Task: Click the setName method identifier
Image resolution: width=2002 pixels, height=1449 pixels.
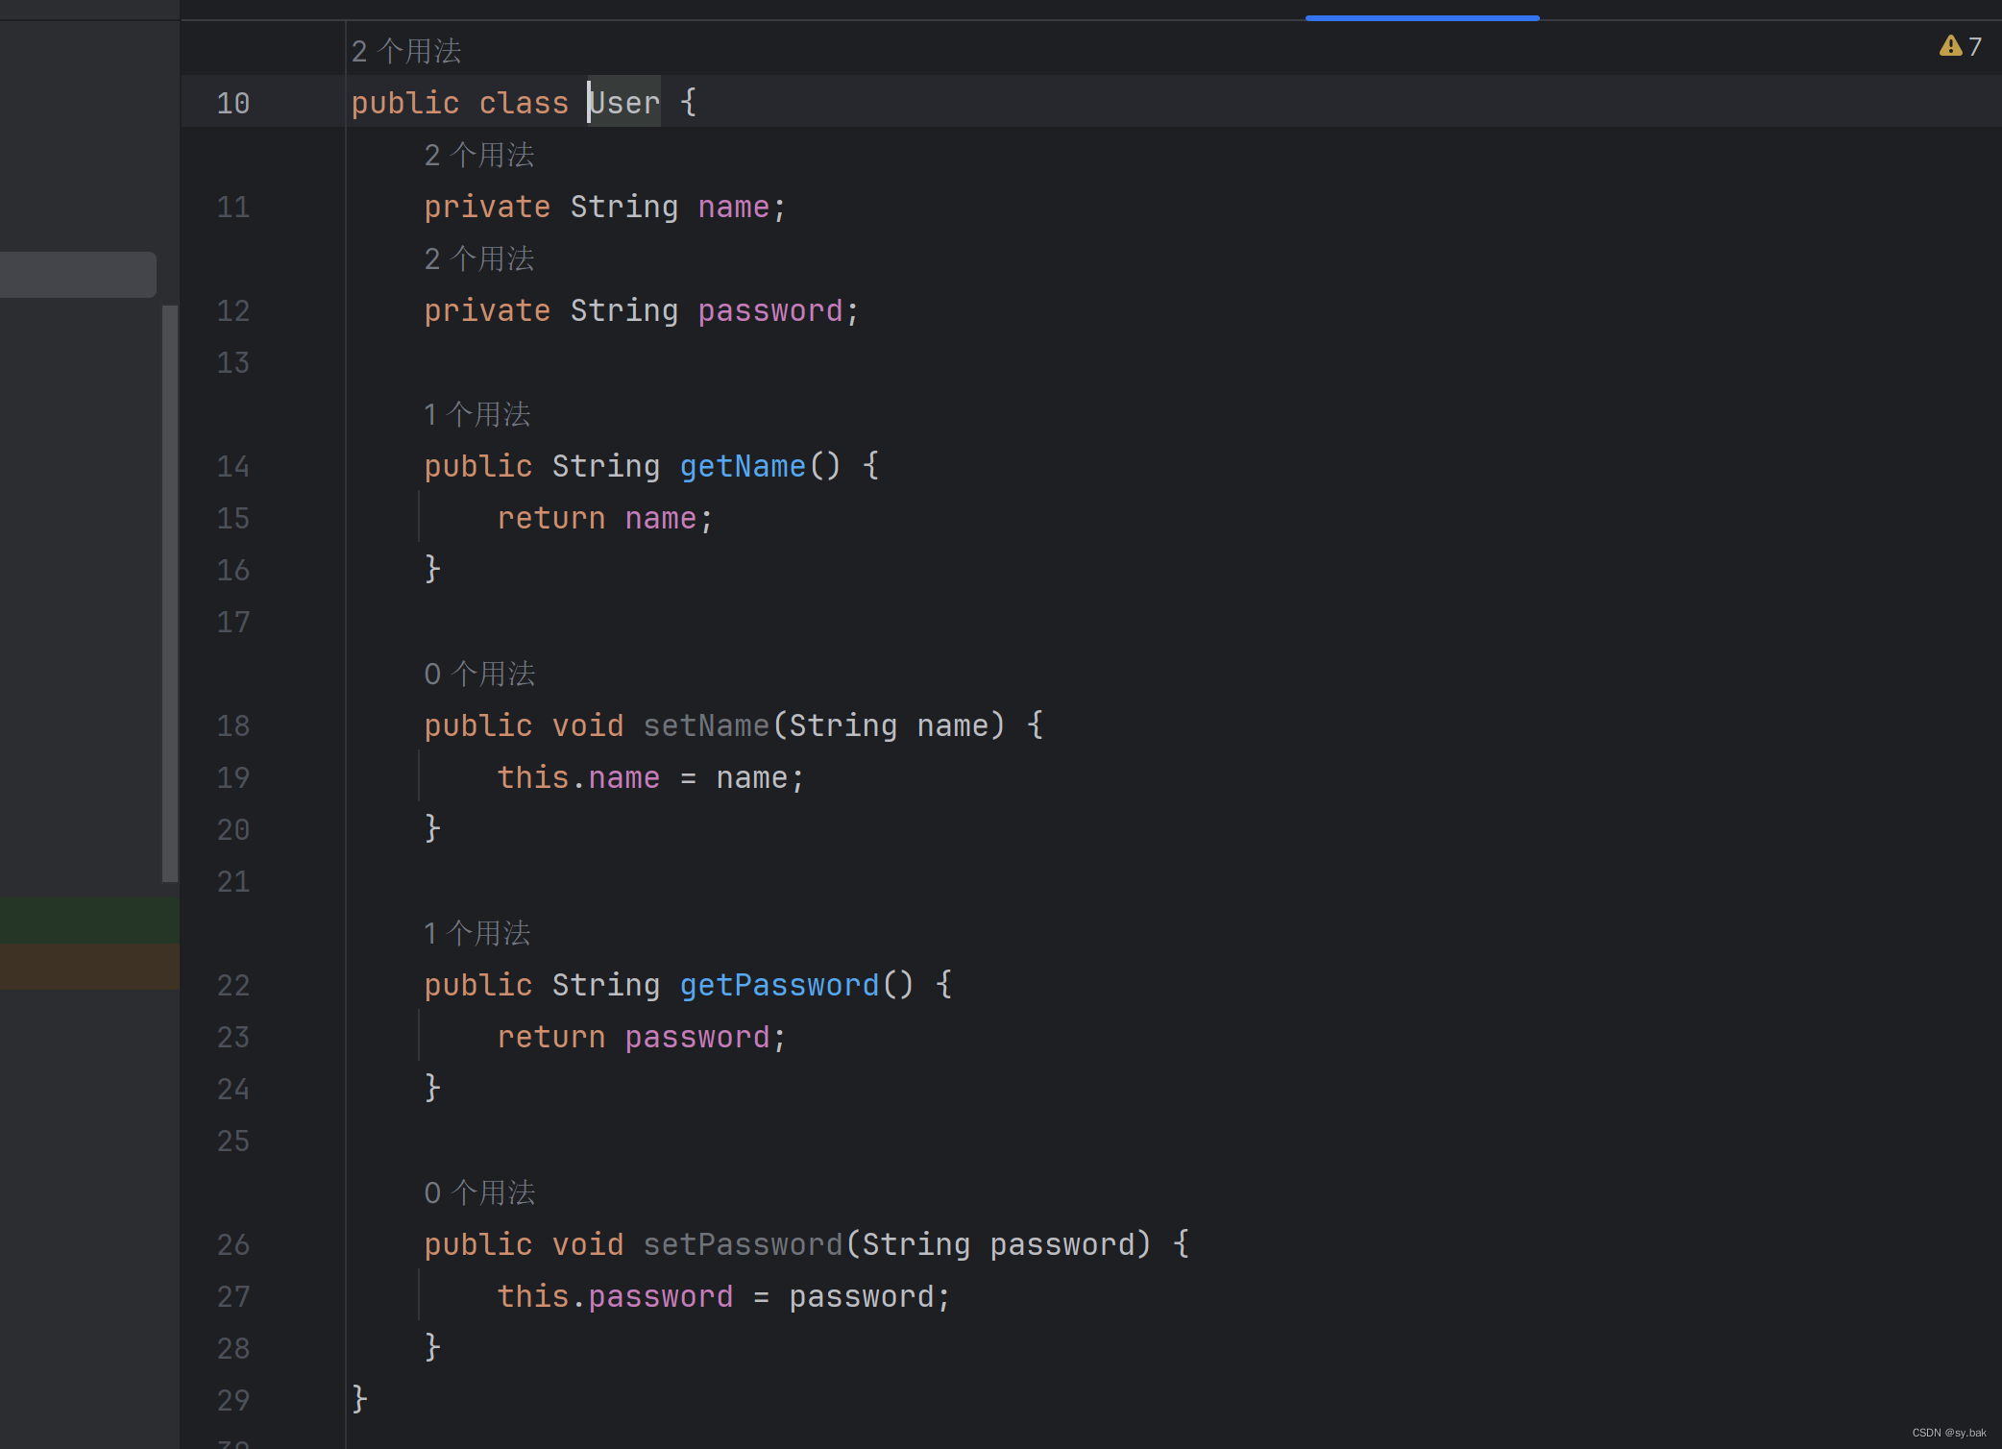Action: 706,725
